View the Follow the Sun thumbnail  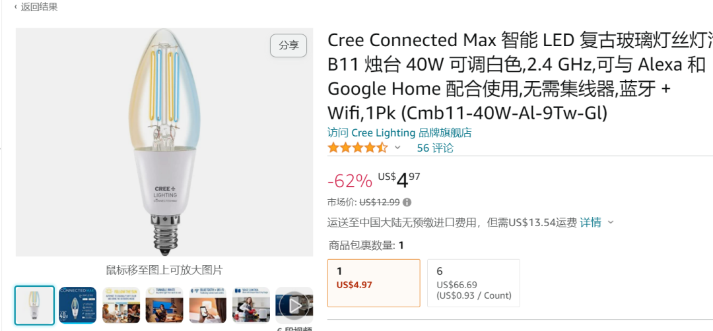pyautogui.click(x=121, y=305)
